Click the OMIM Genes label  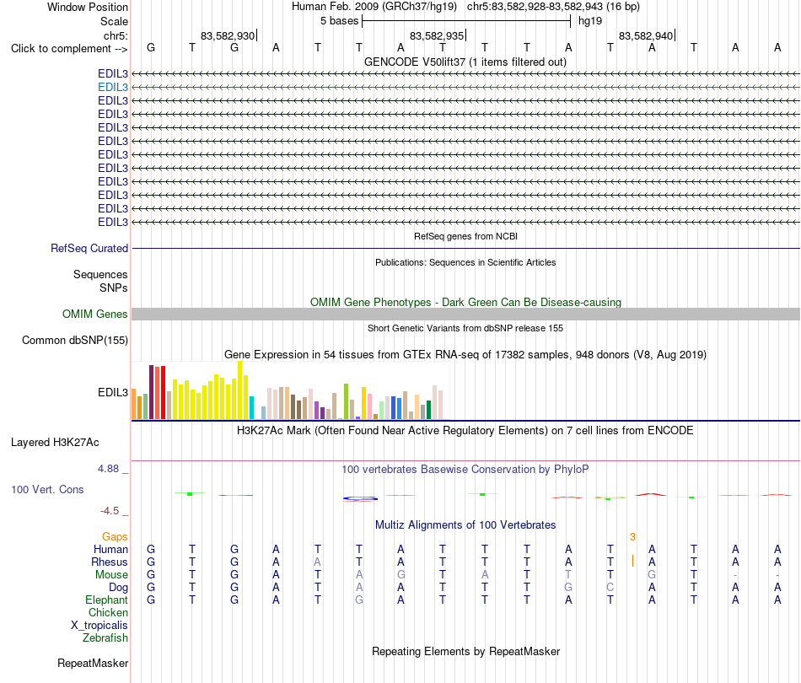pos(94,315)
